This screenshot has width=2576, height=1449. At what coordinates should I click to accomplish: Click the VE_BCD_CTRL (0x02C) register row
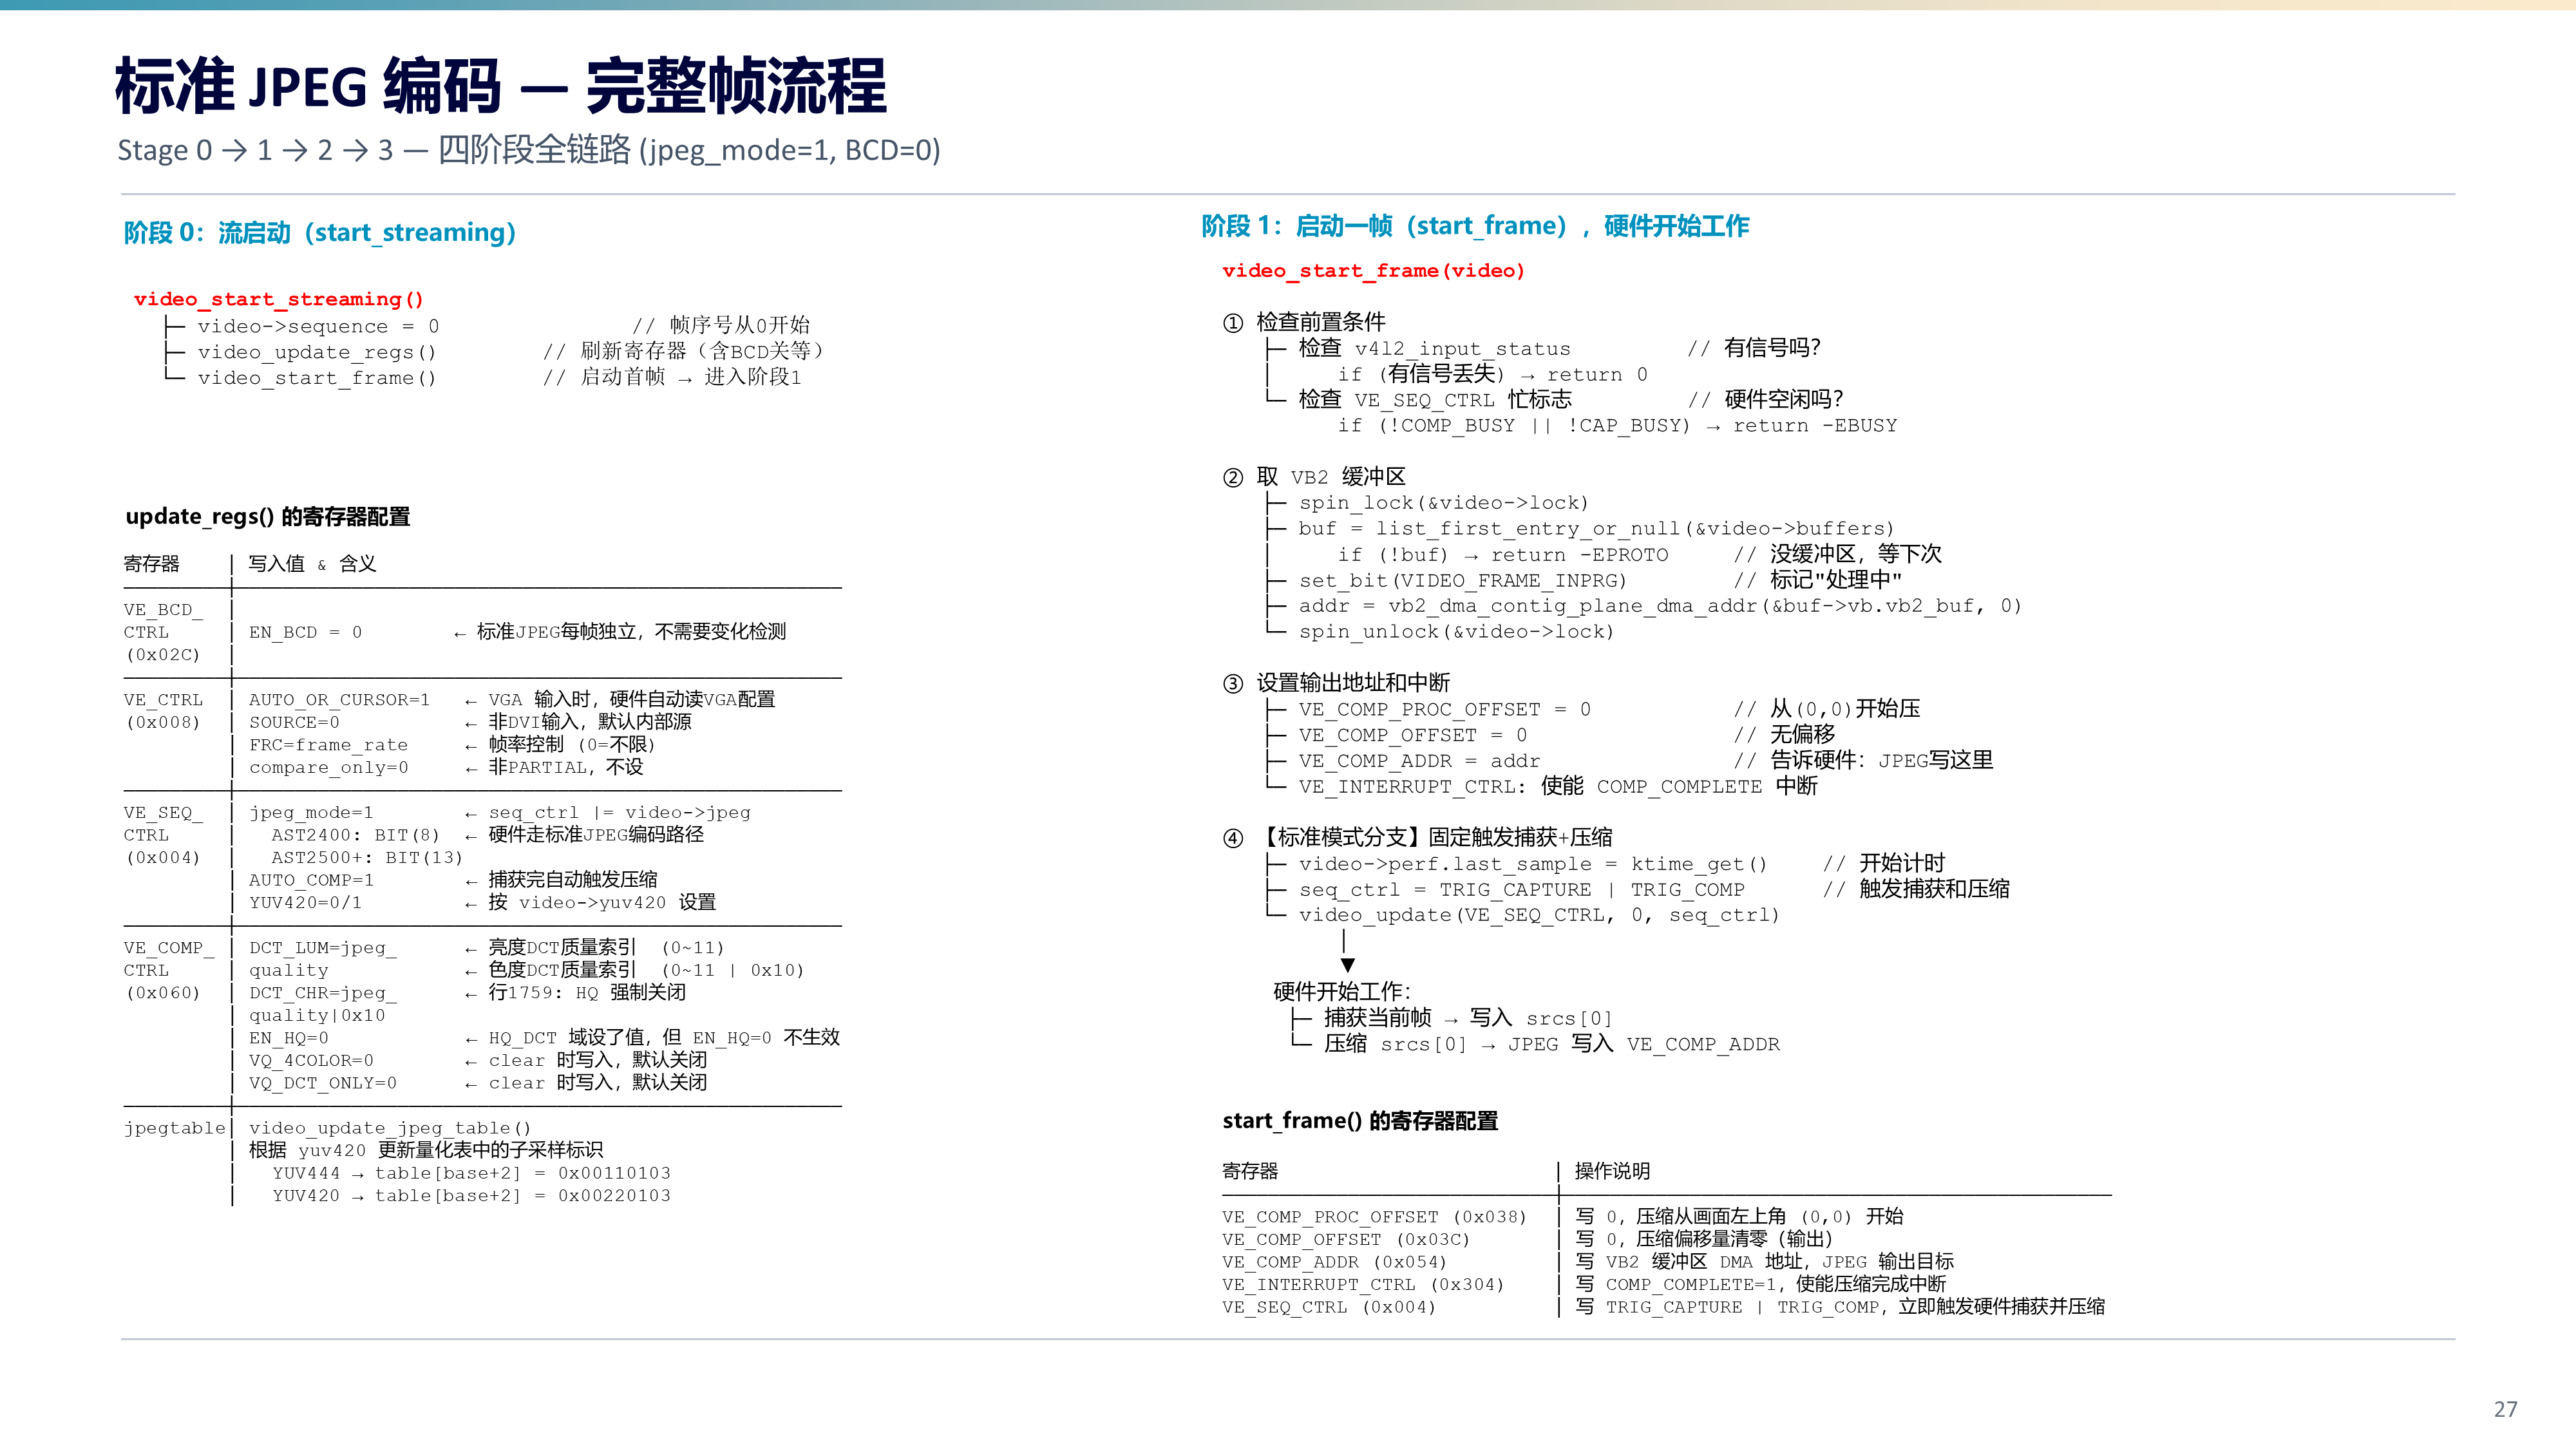[482, 632]
